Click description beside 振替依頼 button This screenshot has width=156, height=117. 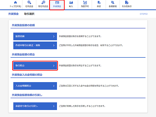80,36
